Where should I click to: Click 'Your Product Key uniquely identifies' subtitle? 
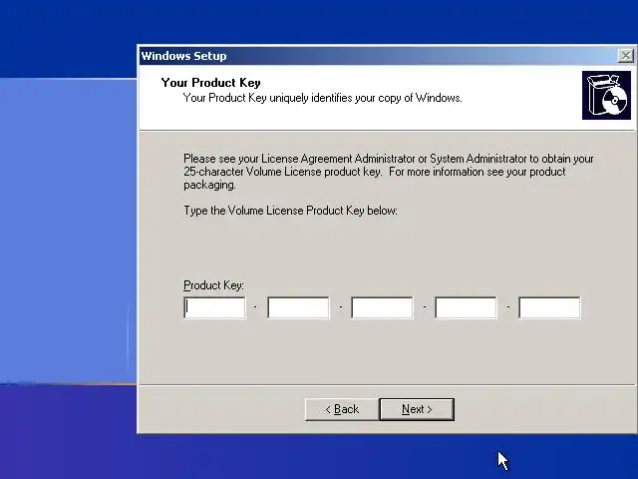point(322,98)
